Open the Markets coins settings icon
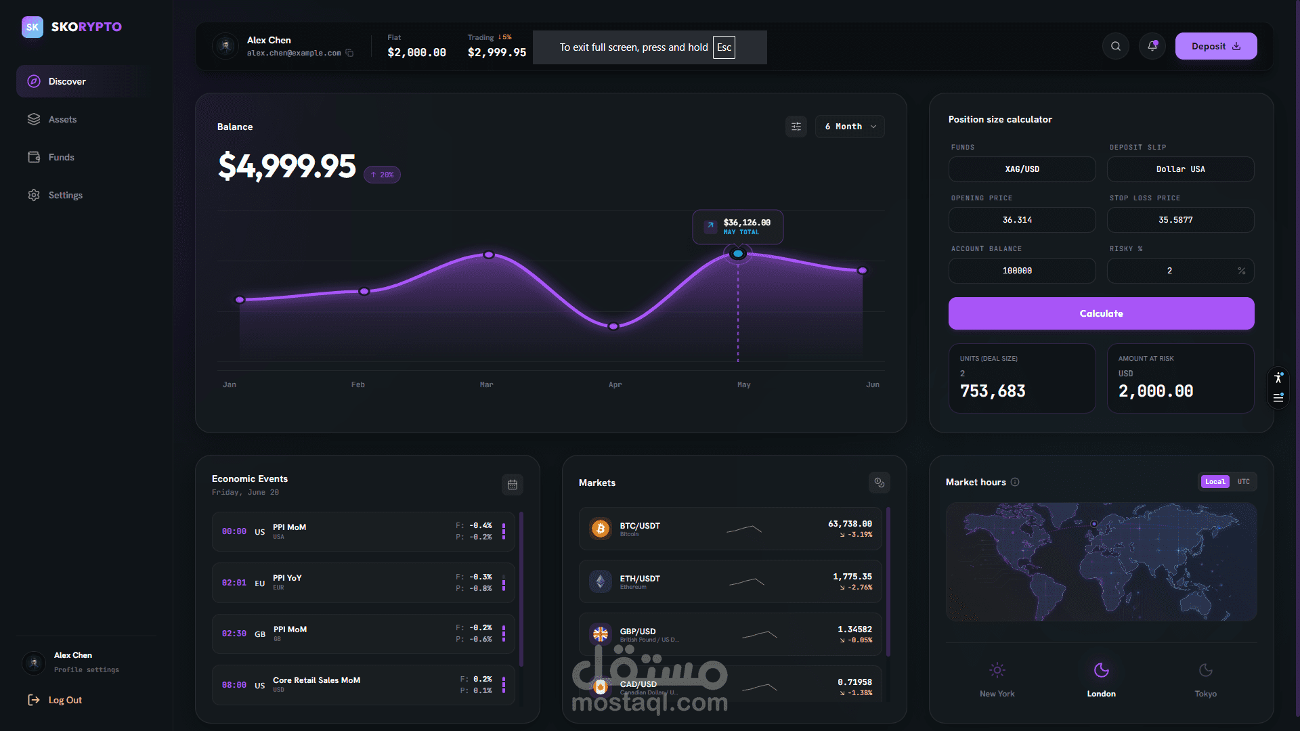Screen dimensions: 1300x731 click(880, 483)
